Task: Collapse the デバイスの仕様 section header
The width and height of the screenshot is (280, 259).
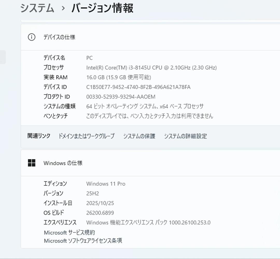Action: click(x=150, y=37)
